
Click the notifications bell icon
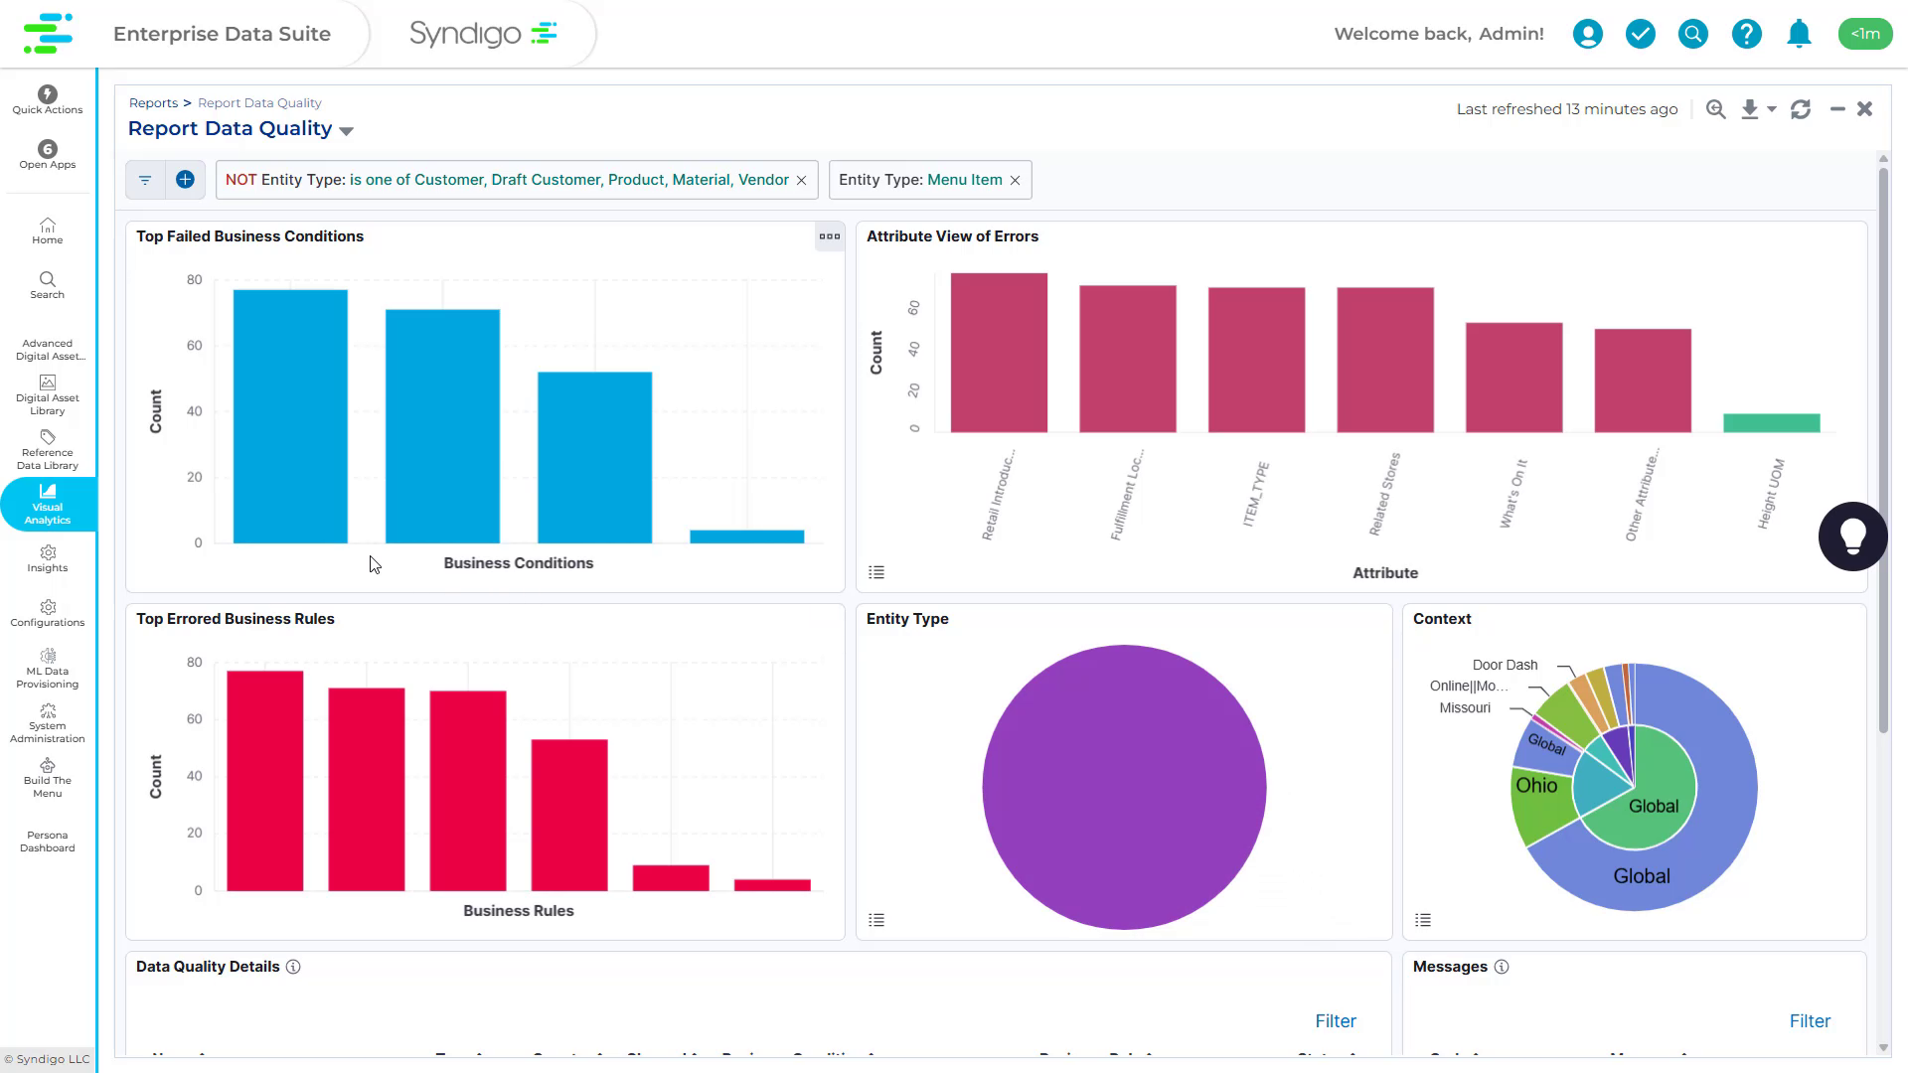[1799, 34]
